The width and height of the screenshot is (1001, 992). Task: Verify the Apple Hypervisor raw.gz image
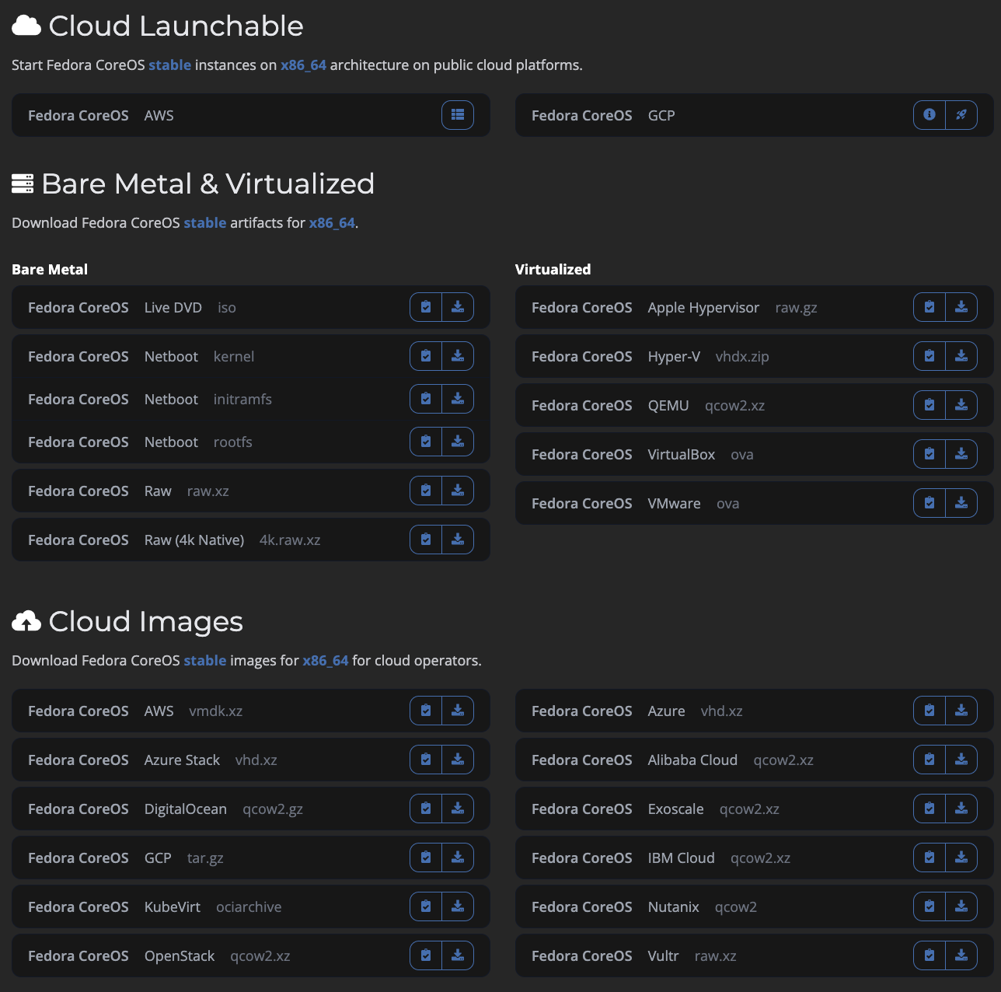tap(929, 307)
